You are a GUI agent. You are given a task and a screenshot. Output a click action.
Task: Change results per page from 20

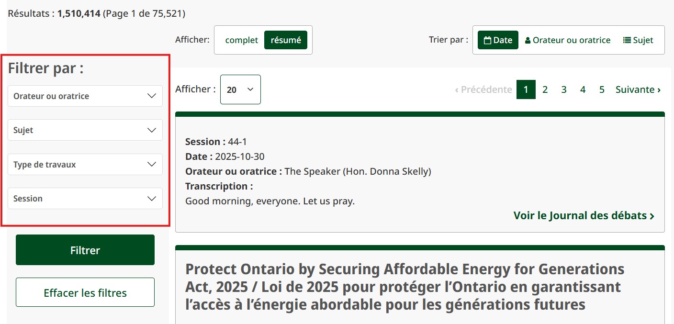click(x=240, y=89)
